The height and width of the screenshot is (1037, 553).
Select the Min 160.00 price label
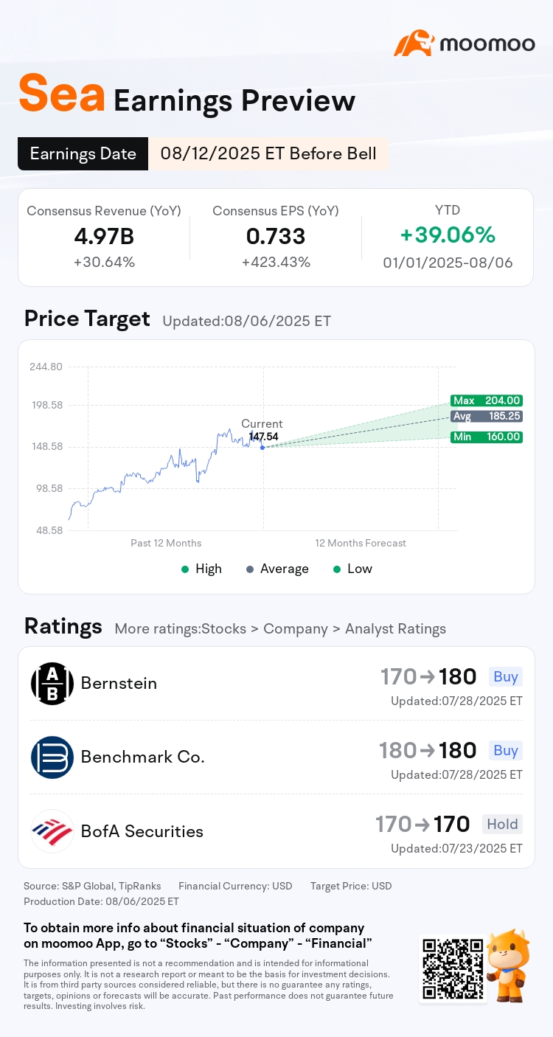click(x=487, y=437)
